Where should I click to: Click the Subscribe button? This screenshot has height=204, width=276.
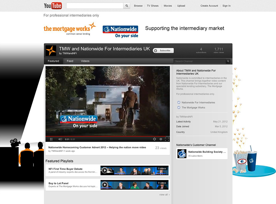163,51
